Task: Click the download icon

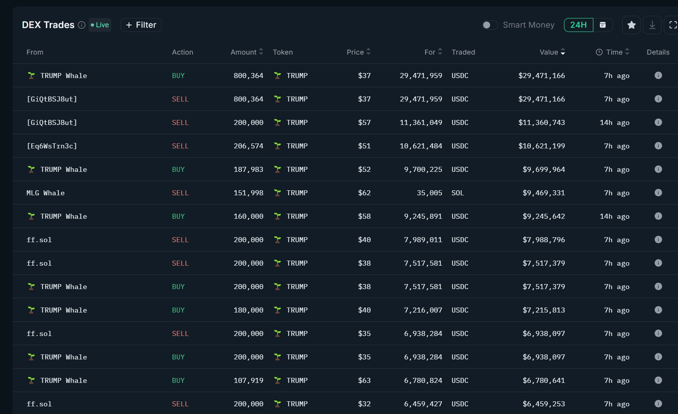Action: coord(652,25)
